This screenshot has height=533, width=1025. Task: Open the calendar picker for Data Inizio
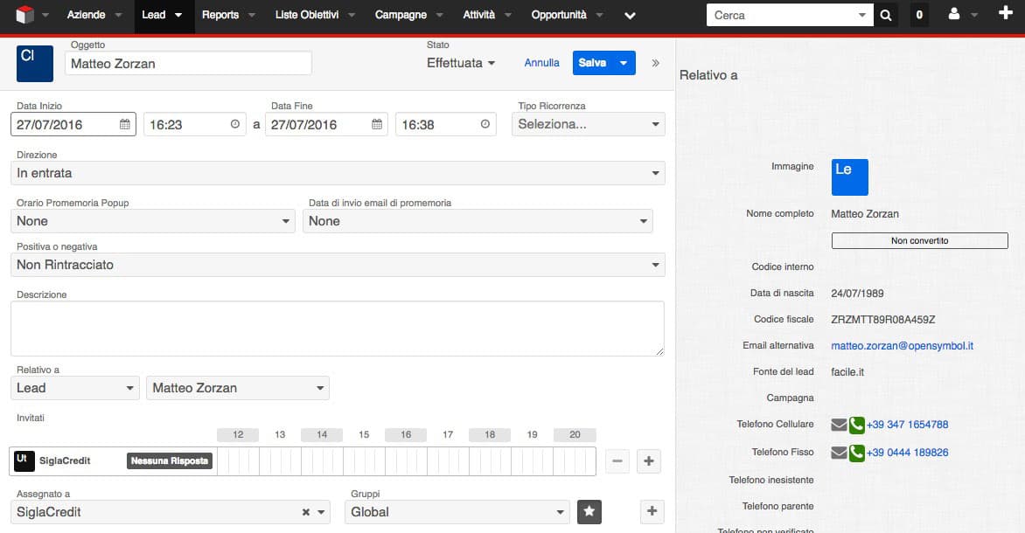(x=125, y=125)
